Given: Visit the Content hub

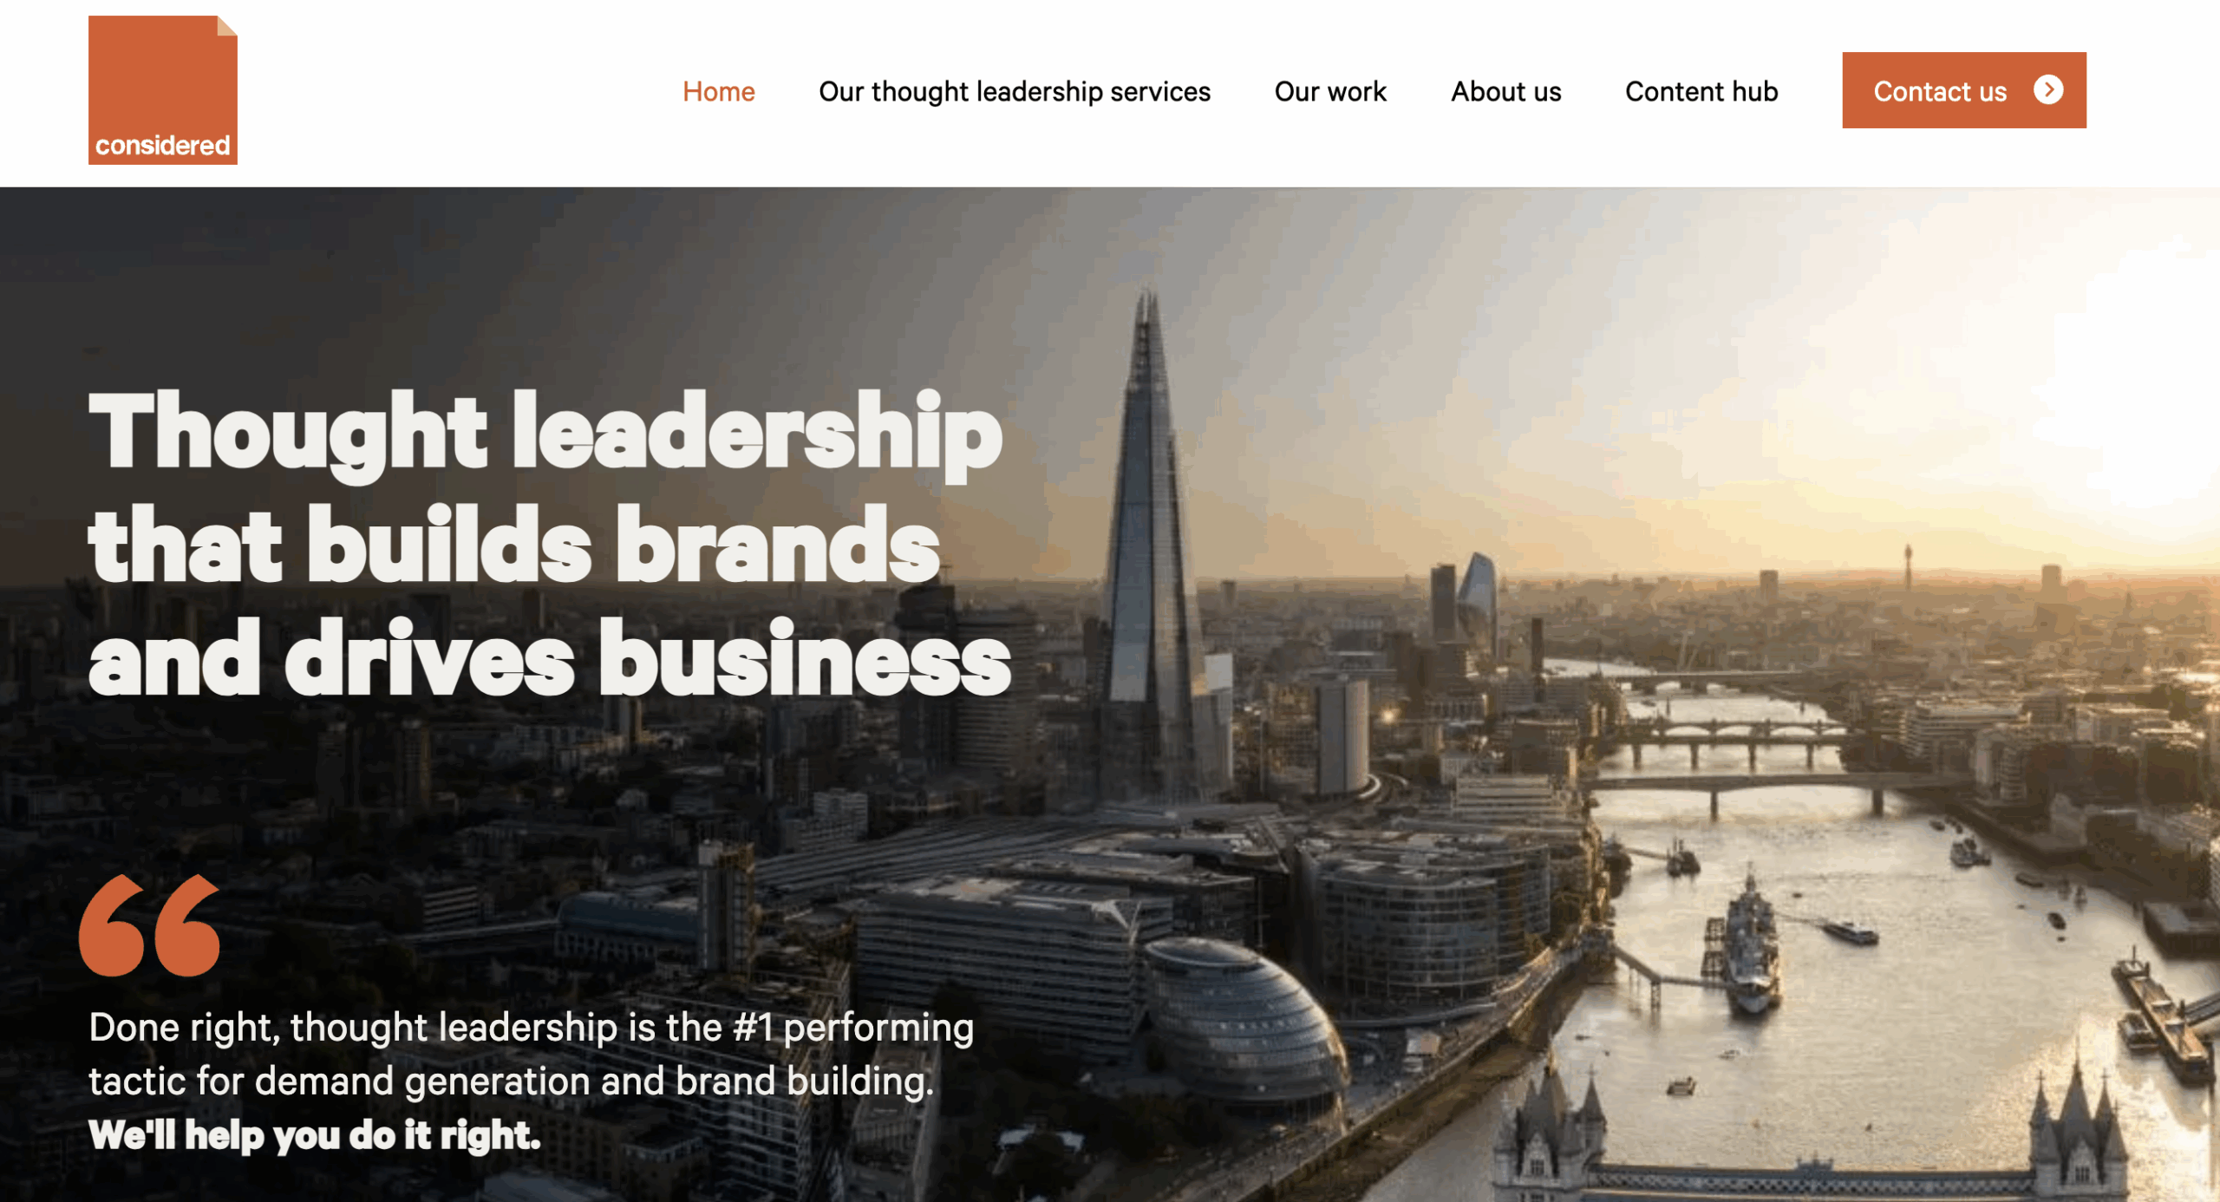Looking at the screenshot, I should click(x=1701, y=91).
